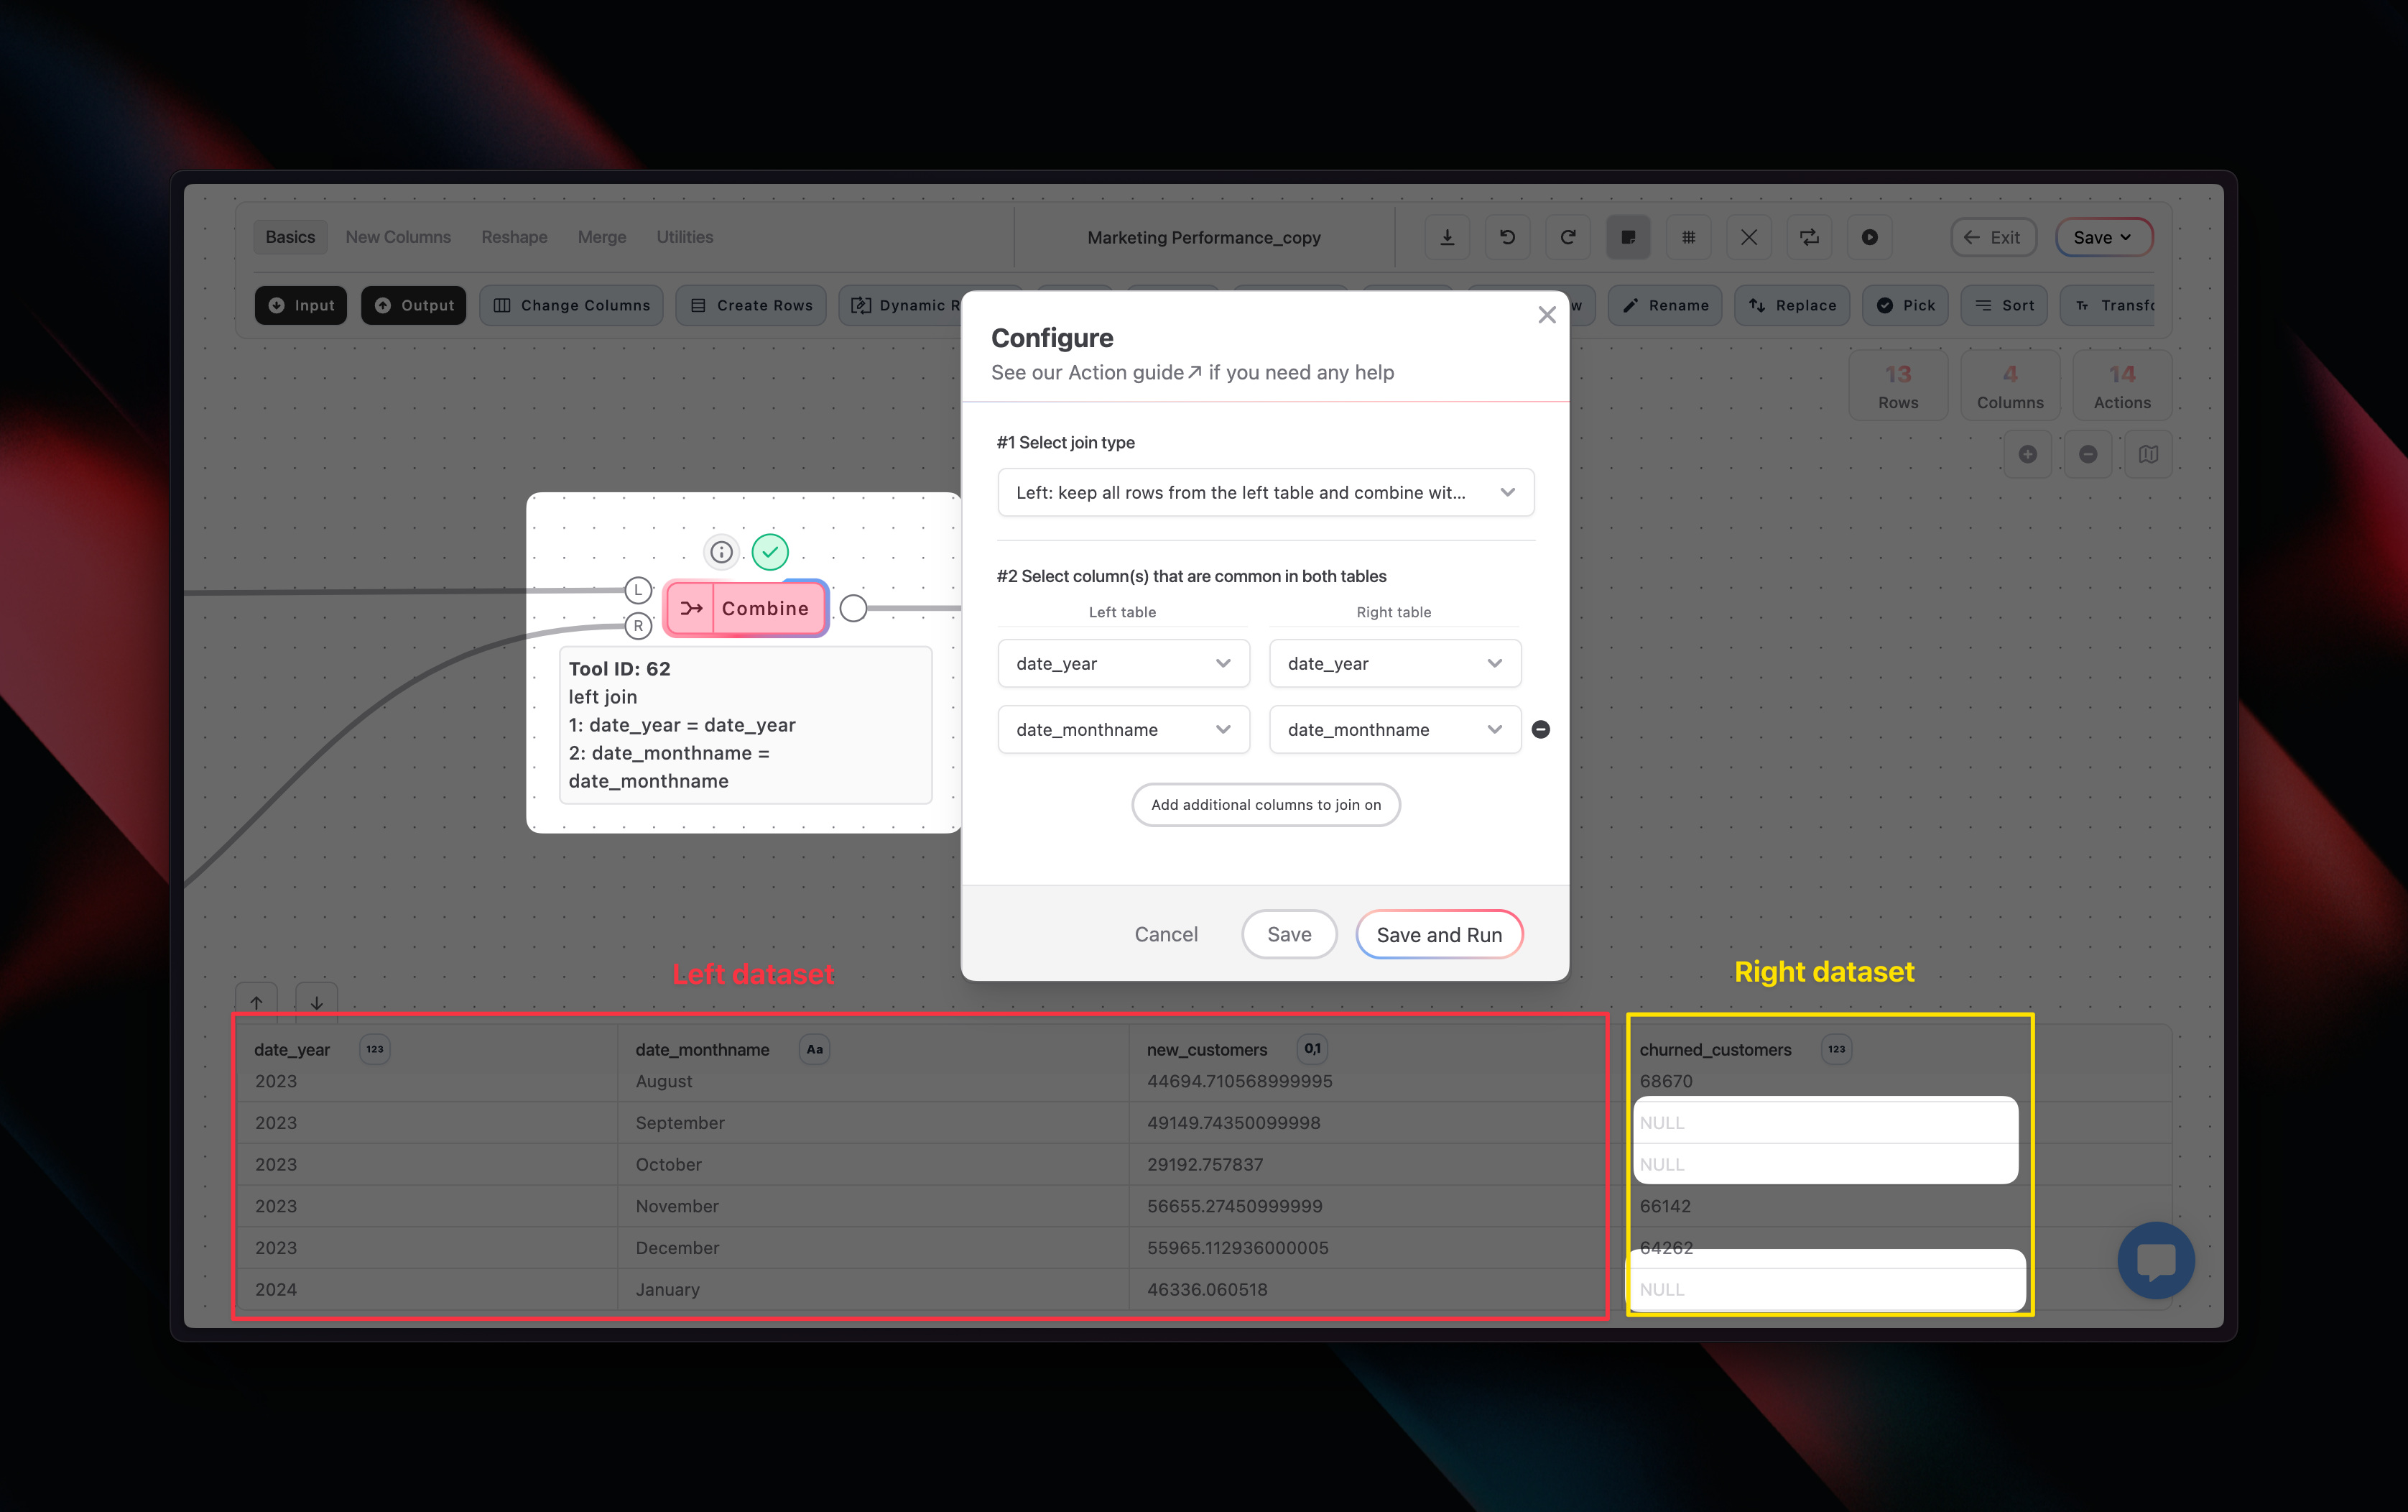Image resolution: width=2408 pixels, height=1512 pixels.
Task: Click Cancel in the Configure dialog
Action: point(1165,934)
